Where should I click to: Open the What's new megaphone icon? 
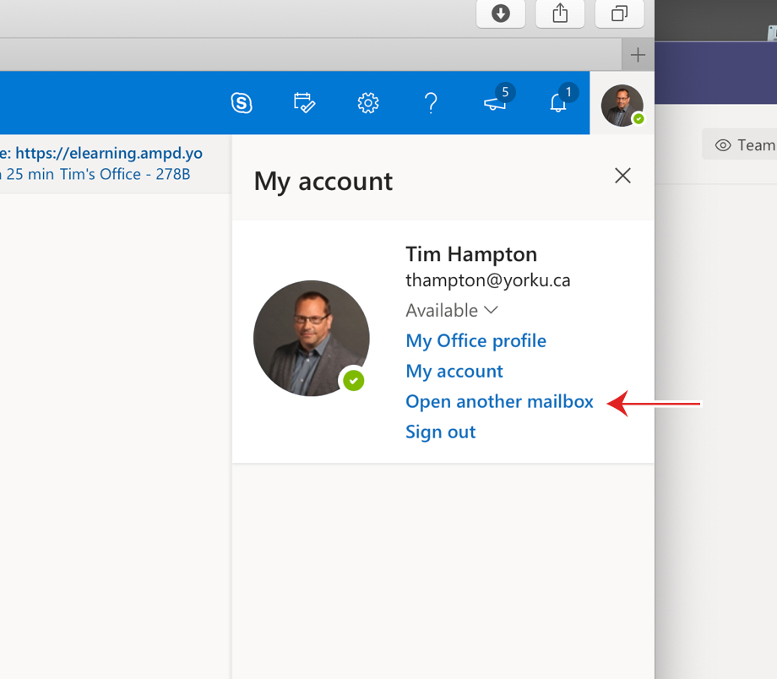tap(496, 102)
